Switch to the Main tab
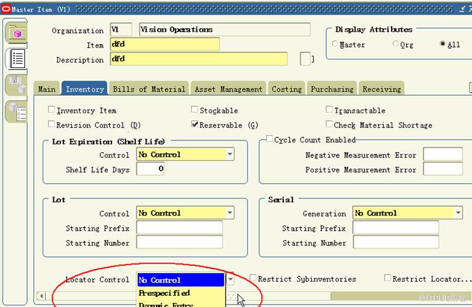The height and width of the screenshot is (307, 472). point(47,89)
